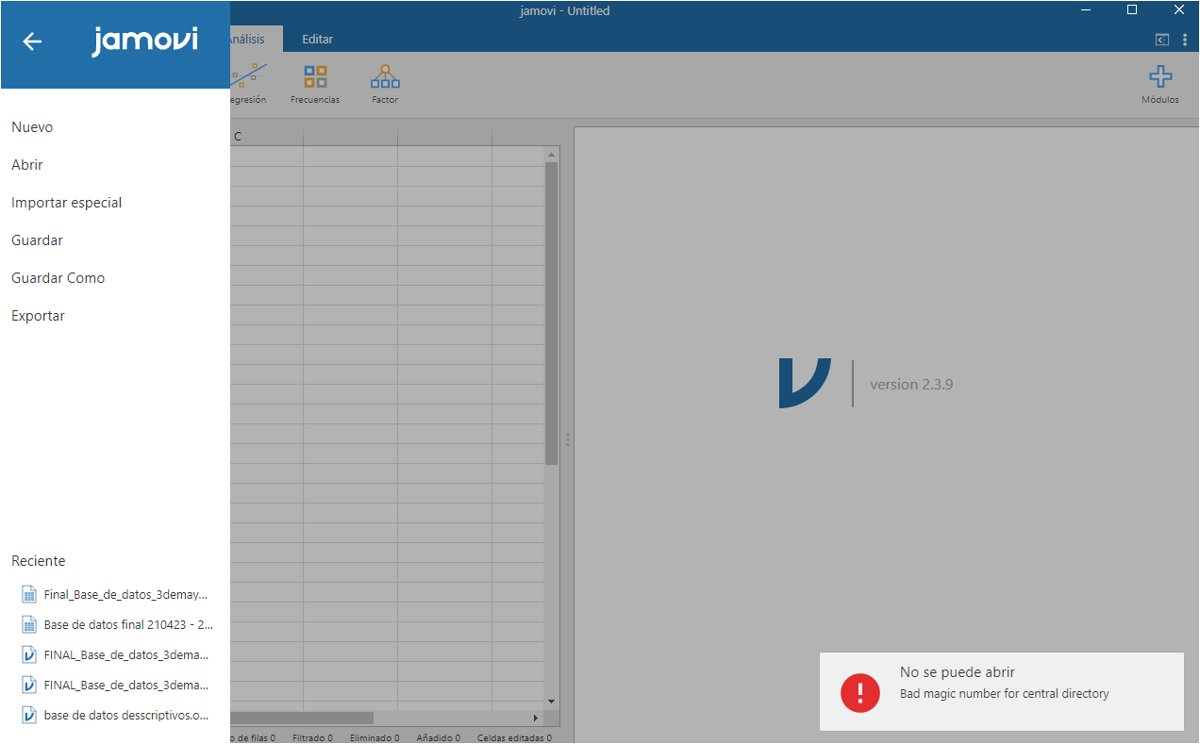This screenshot has width=1200, height=744.
Task: Click Celdas editadas 0 in the status bar
Action: click(x=514, y=738)
